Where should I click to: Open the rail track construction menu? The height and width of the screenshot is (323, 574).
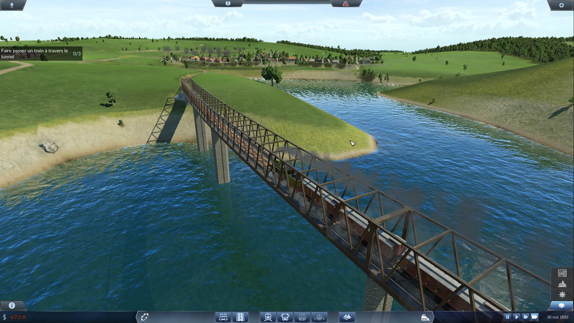223,317
